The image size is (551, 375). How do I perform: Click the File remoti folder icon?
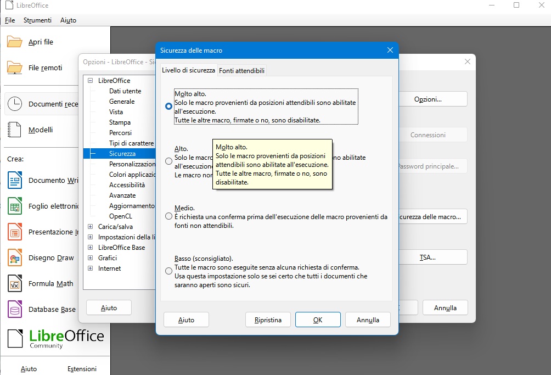pos(15,68)
